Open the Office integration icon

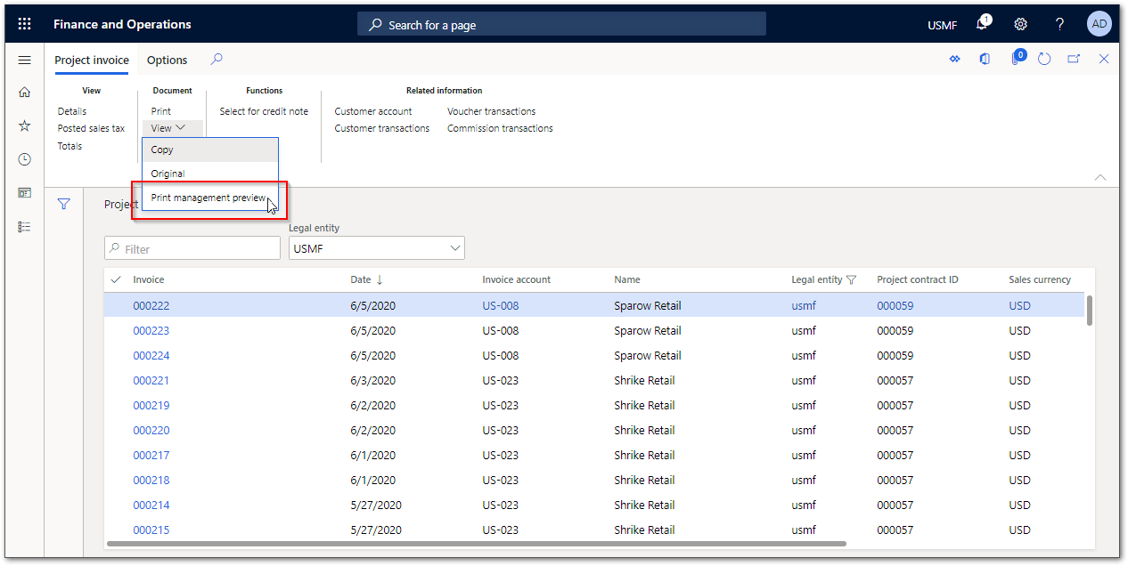(x=984, y=58)
